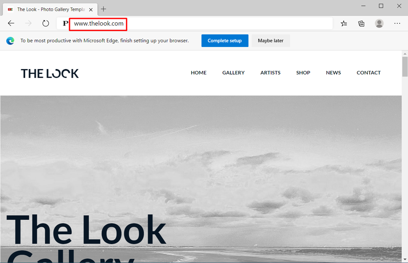This screenshot has height=263, width=408.
Task: Click THE LOOK site logo
Action: click(50, 73)
